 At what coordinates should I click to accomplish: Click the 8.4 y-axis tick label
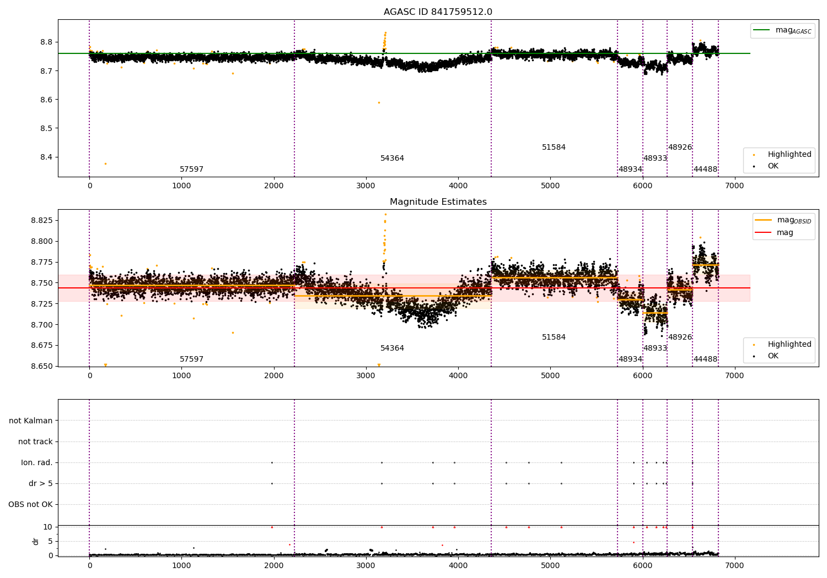[x=46, y=157]
